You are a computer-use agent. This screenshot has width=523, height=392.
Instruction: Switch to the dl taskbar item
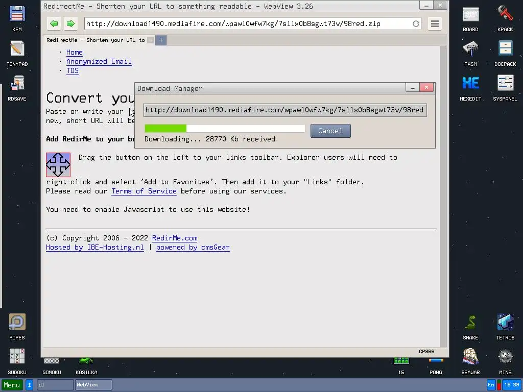click(55, 385)
